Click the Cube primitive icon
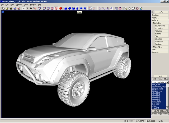 tap(66, 8)
